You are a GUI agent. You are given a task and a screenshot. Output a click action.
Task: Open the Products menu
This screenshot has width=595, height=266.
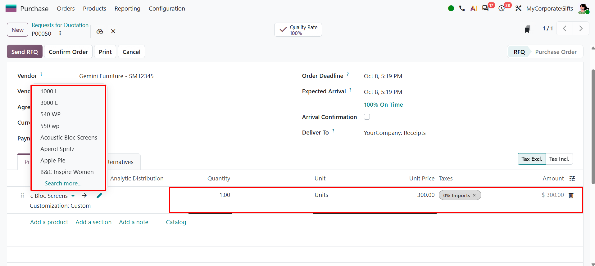[x=95, y=8]
